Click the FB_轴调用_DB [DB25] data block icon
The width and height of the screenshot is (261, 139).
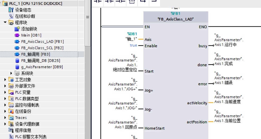coord(17,61)
